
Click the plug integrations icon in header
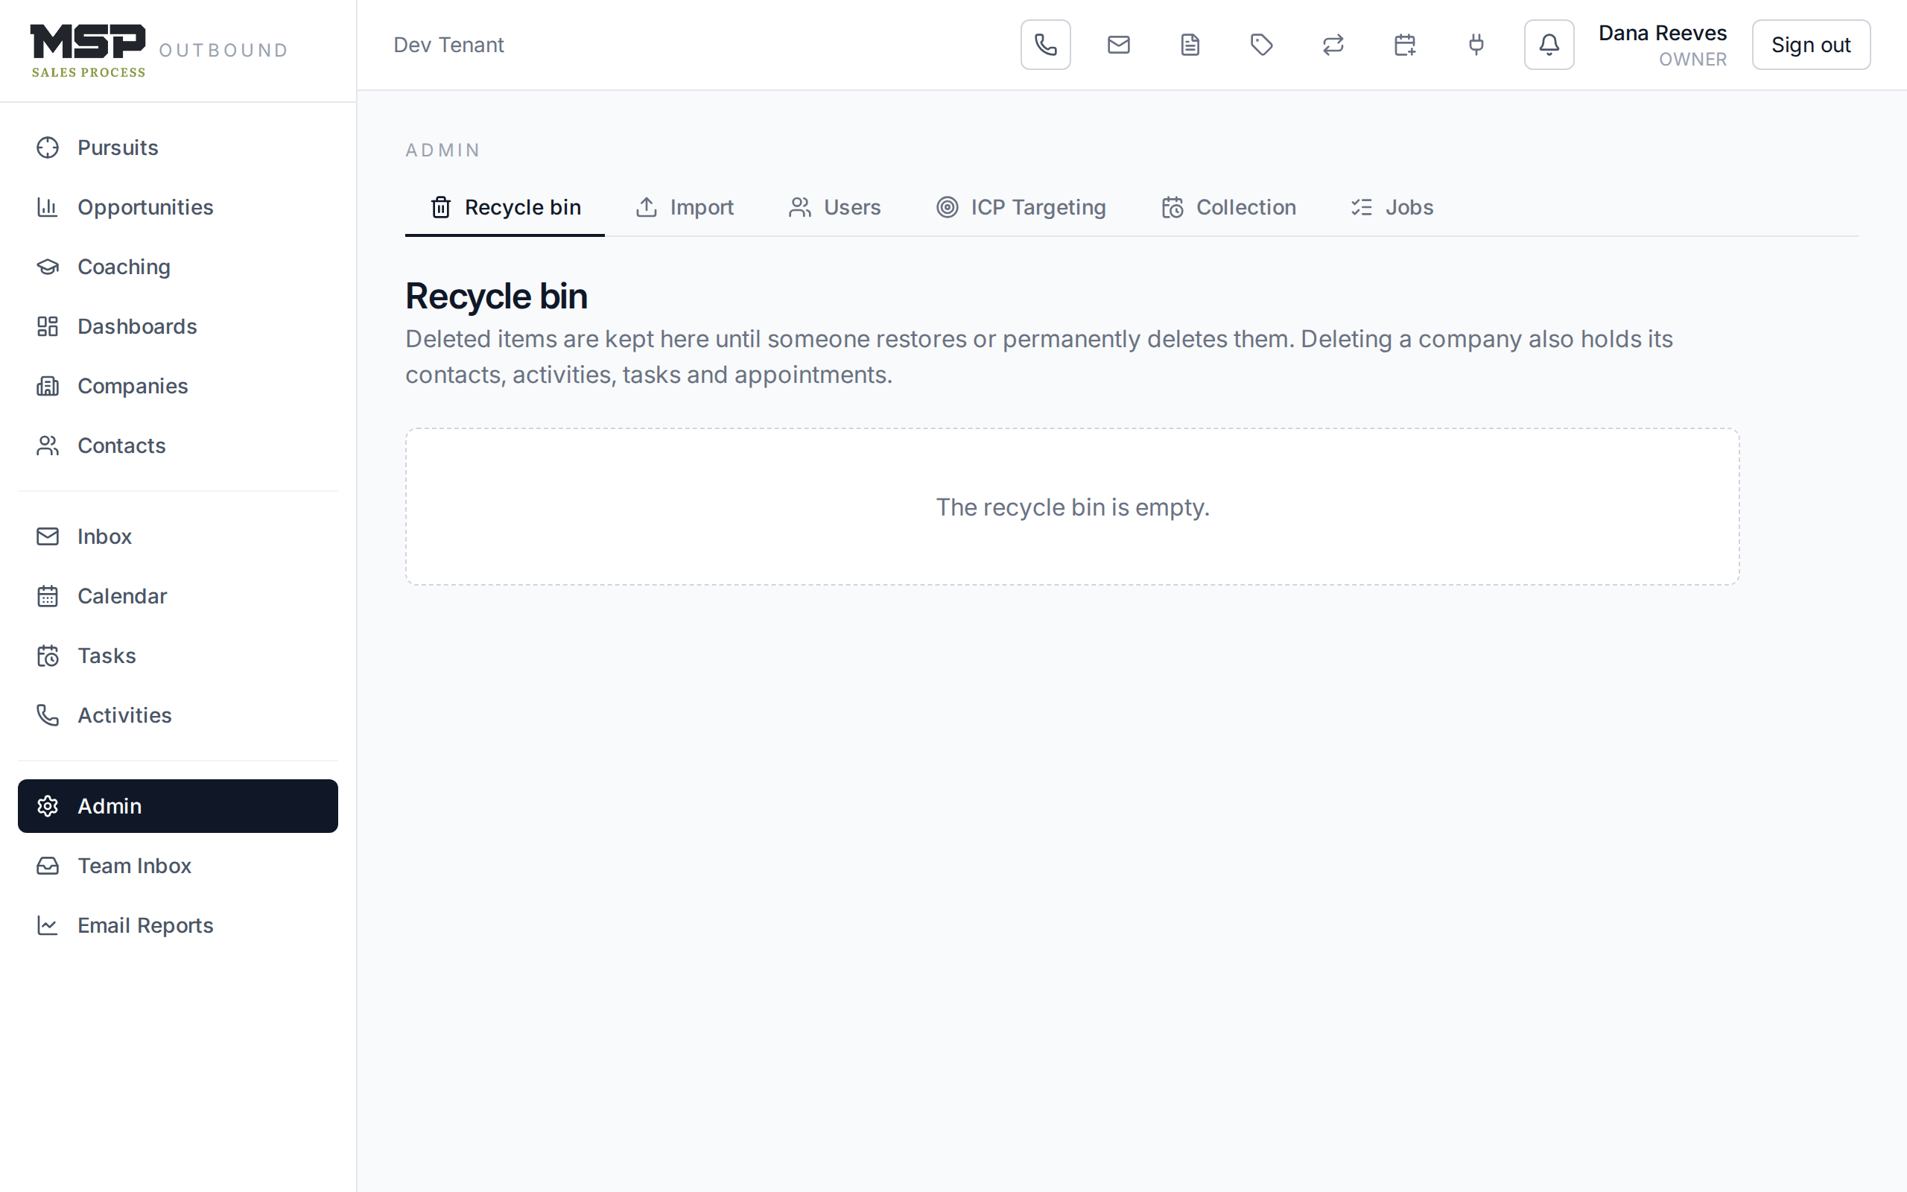1476,45
